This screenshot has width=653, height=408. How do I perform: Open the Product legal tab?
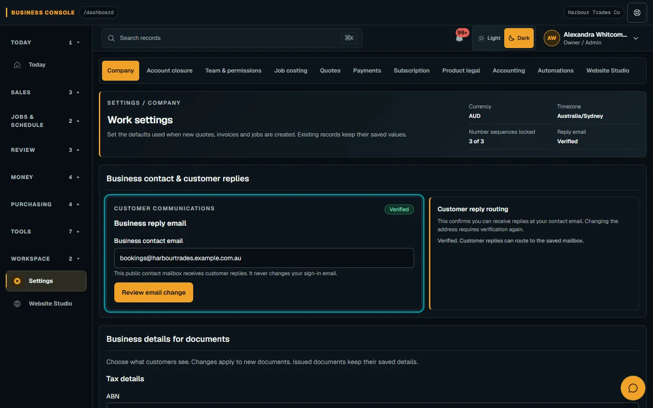click(461, 71)
